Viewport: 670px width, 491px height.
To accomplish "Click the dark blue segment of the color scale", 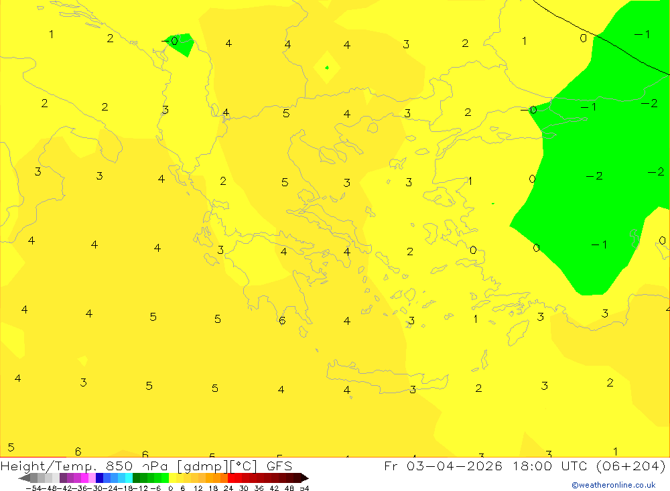I will click(99, 478).
